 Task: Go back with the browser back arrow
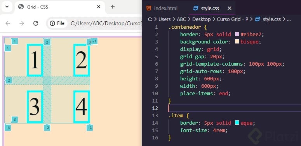point(8,23)
